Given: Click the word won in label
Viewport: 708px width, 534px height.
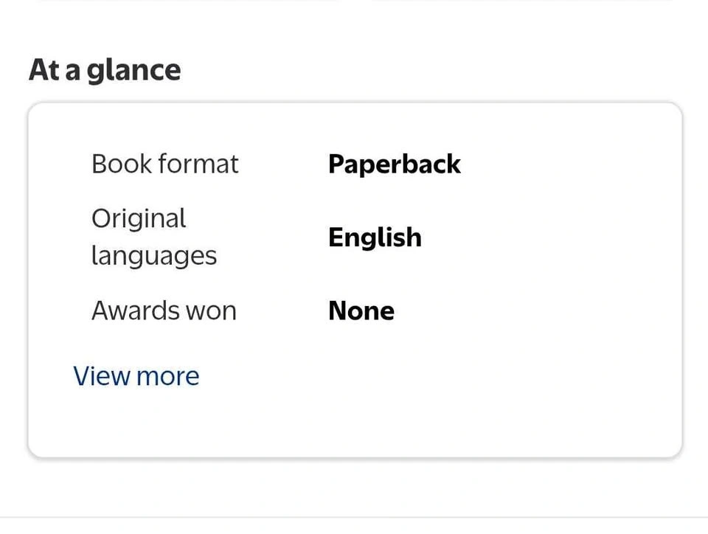Looking at the screenshot, I should tap(215, 311).
